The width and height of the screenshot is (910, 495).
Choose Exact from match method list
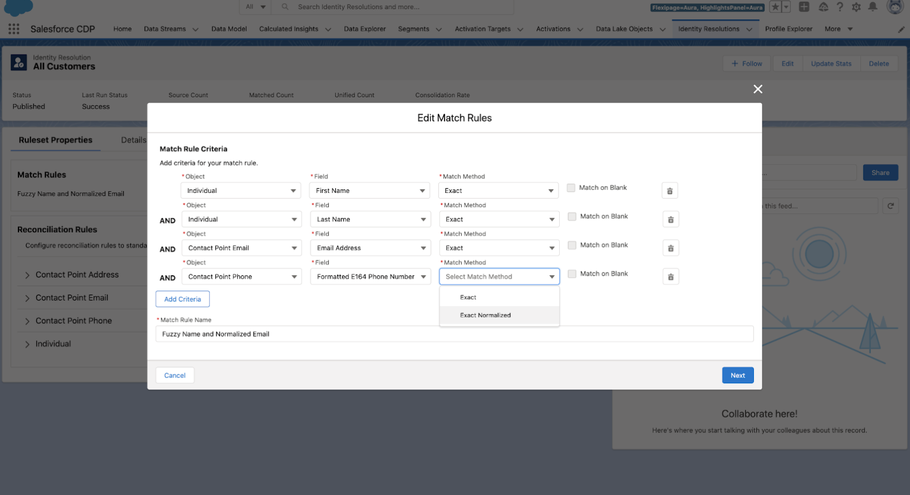499,298
